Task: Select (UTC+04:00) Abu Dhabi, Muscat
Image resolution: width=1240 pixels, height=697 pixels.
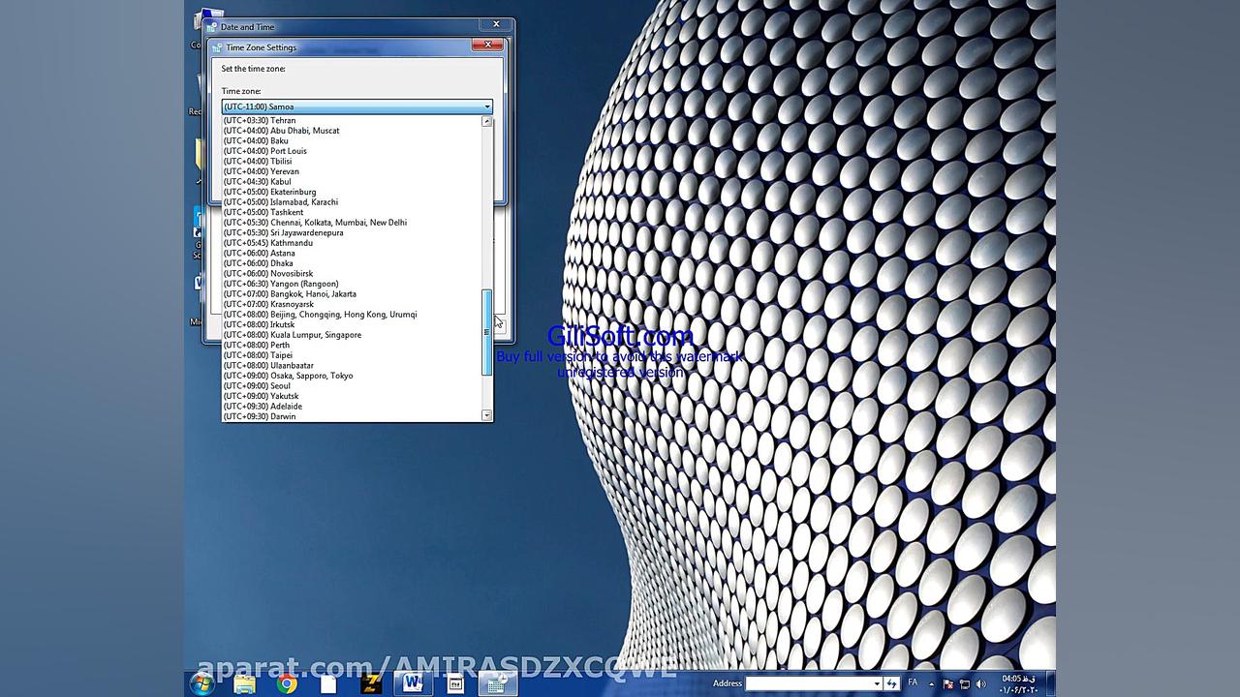Action: pos(352,131)
